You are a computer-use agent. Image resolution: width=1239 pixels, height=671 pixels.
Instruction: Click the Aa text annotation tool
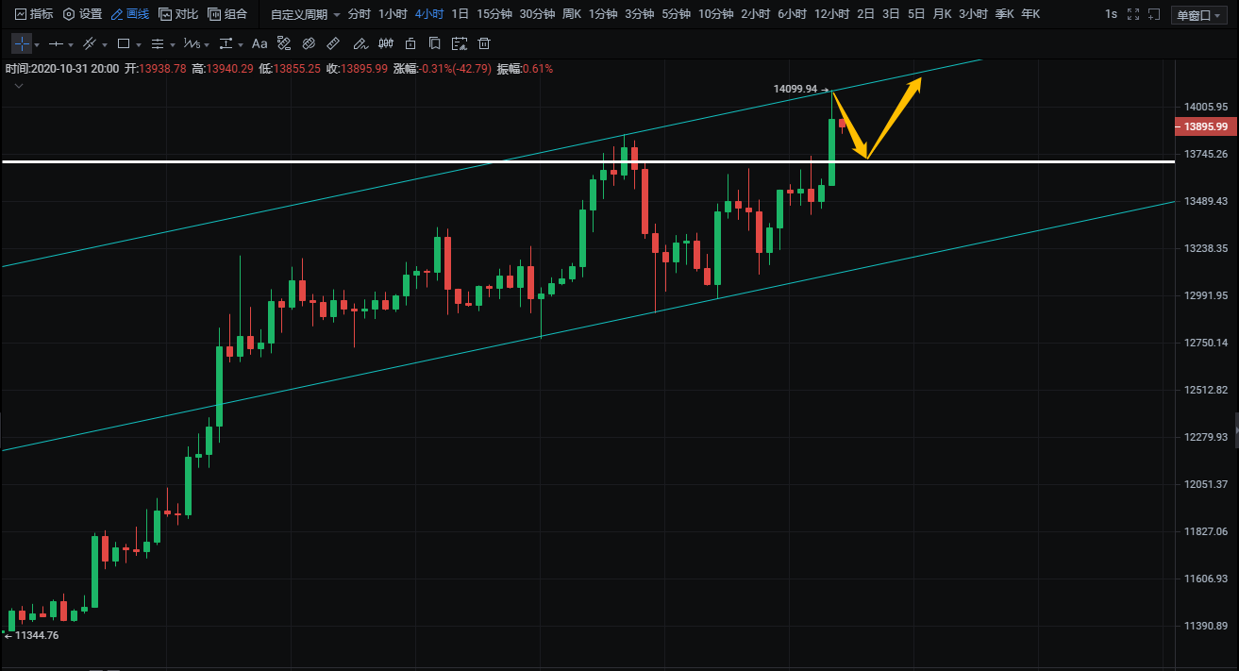point(260,44)
